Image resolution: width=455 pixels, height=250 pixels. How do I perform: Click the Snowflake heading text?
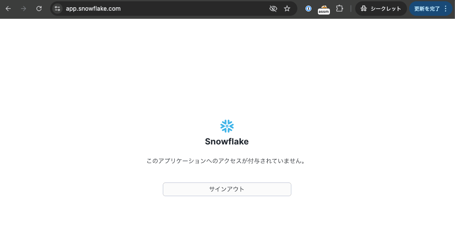pyautogui.click(x=227, y=141)
